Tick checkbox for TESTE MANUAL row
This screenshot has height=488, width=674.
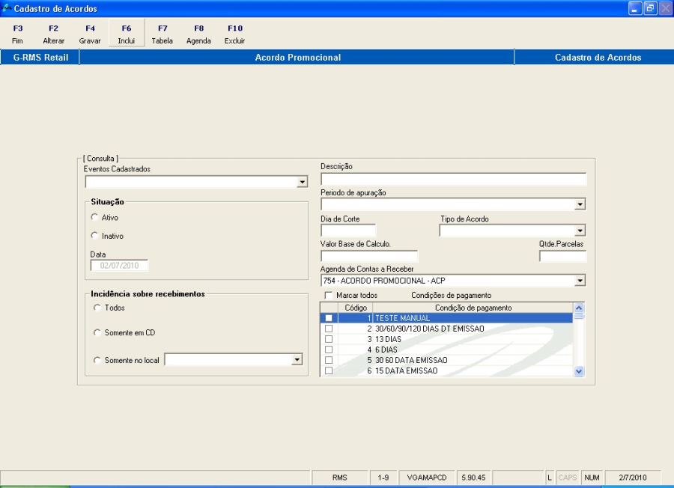[329, 318]
